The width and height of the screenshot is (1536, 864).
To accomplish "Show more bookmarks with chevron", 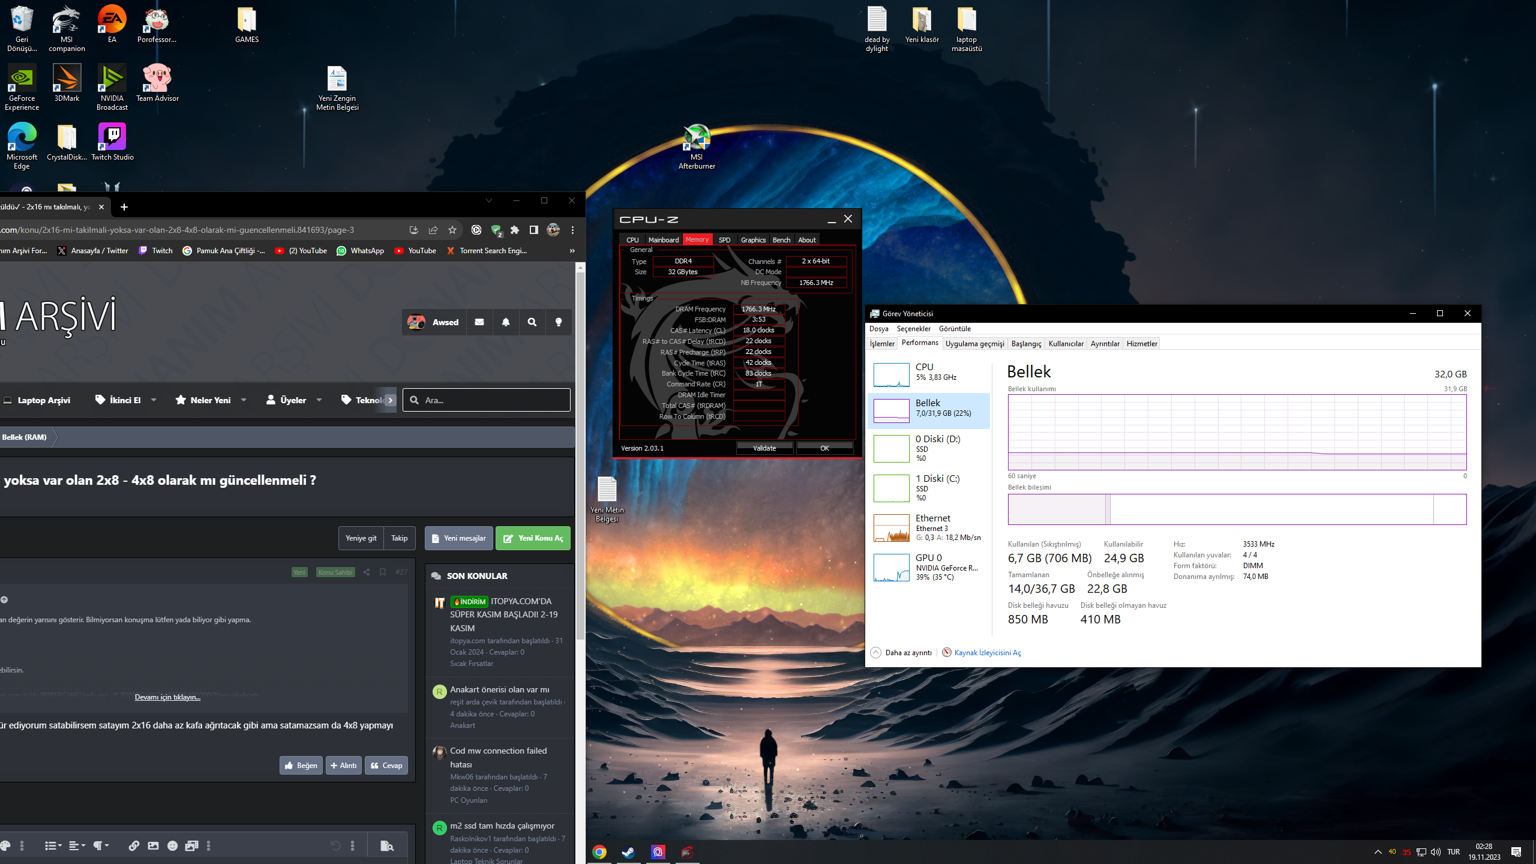I will (x=572, y=251).
